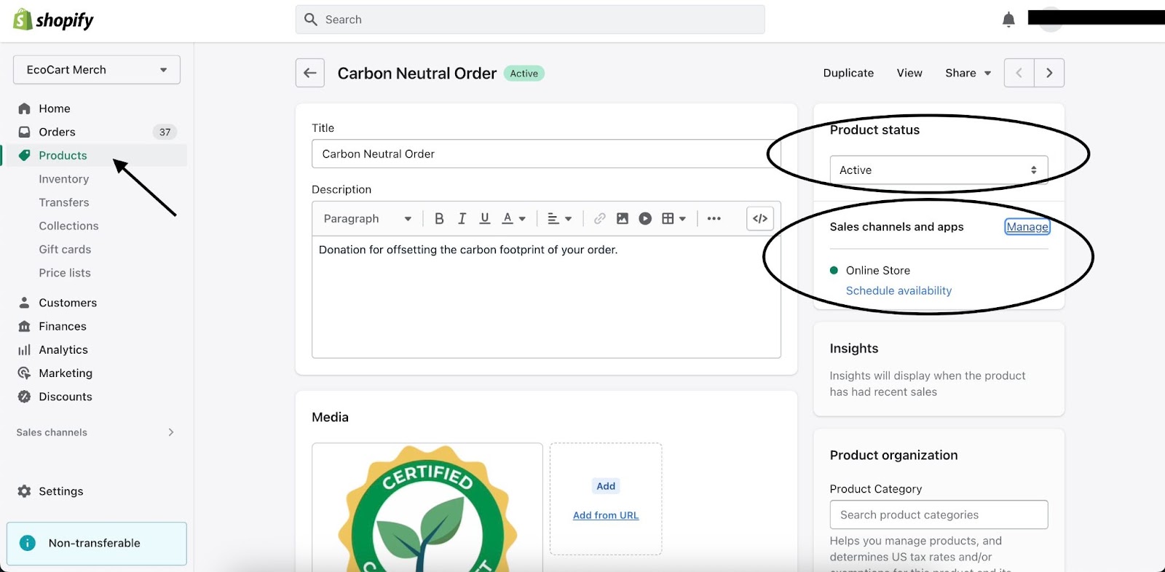Viewport: 1165px width, 572px height.
Task: Insert an image into the description
Action: point(623,218)
